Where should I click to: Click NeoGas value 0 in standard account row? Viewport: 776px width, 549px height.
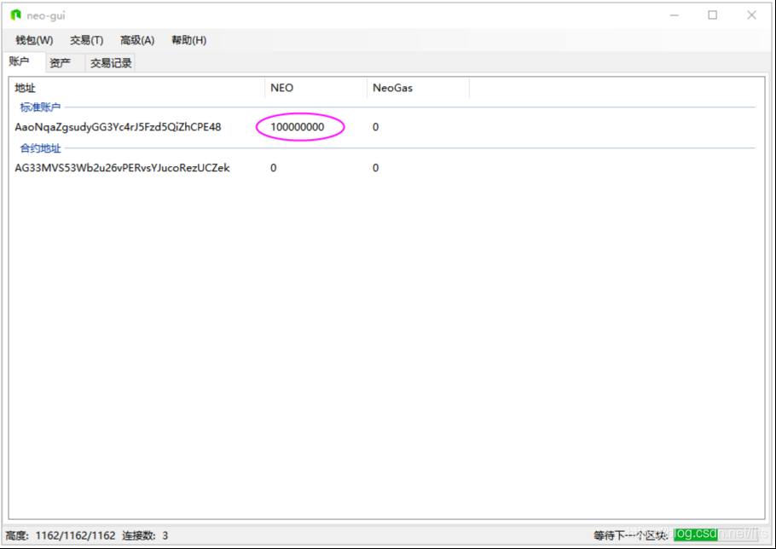click(x=375, y=127)
